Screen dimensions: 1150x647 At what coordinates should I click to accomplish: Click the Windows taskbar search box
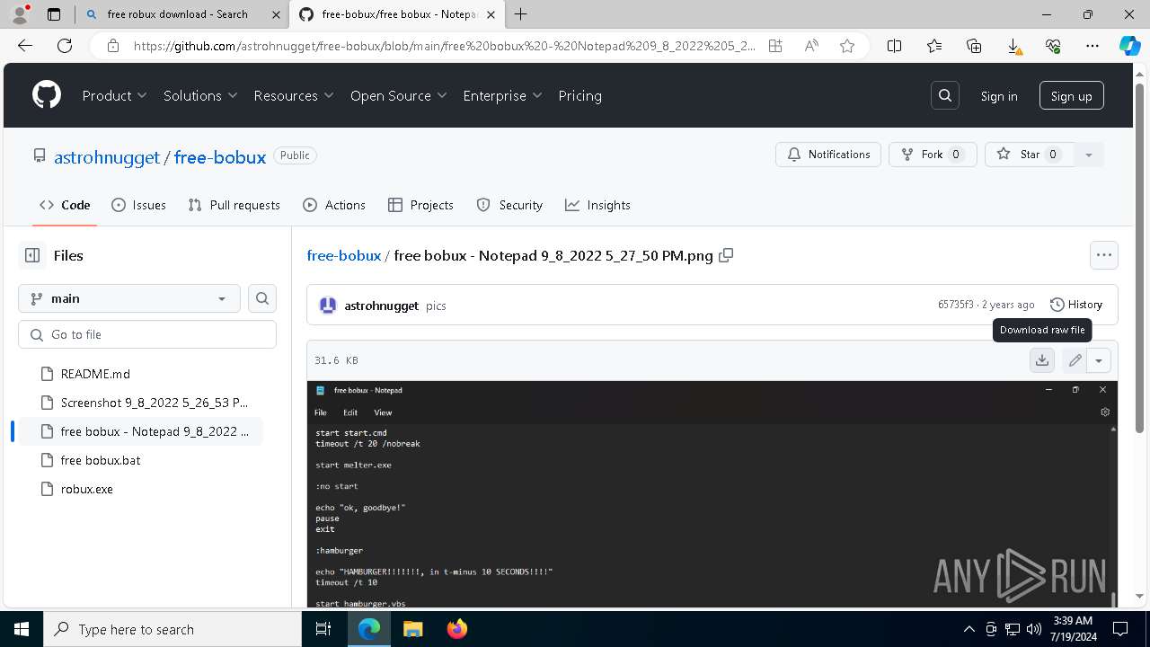(x=172, y=629)
